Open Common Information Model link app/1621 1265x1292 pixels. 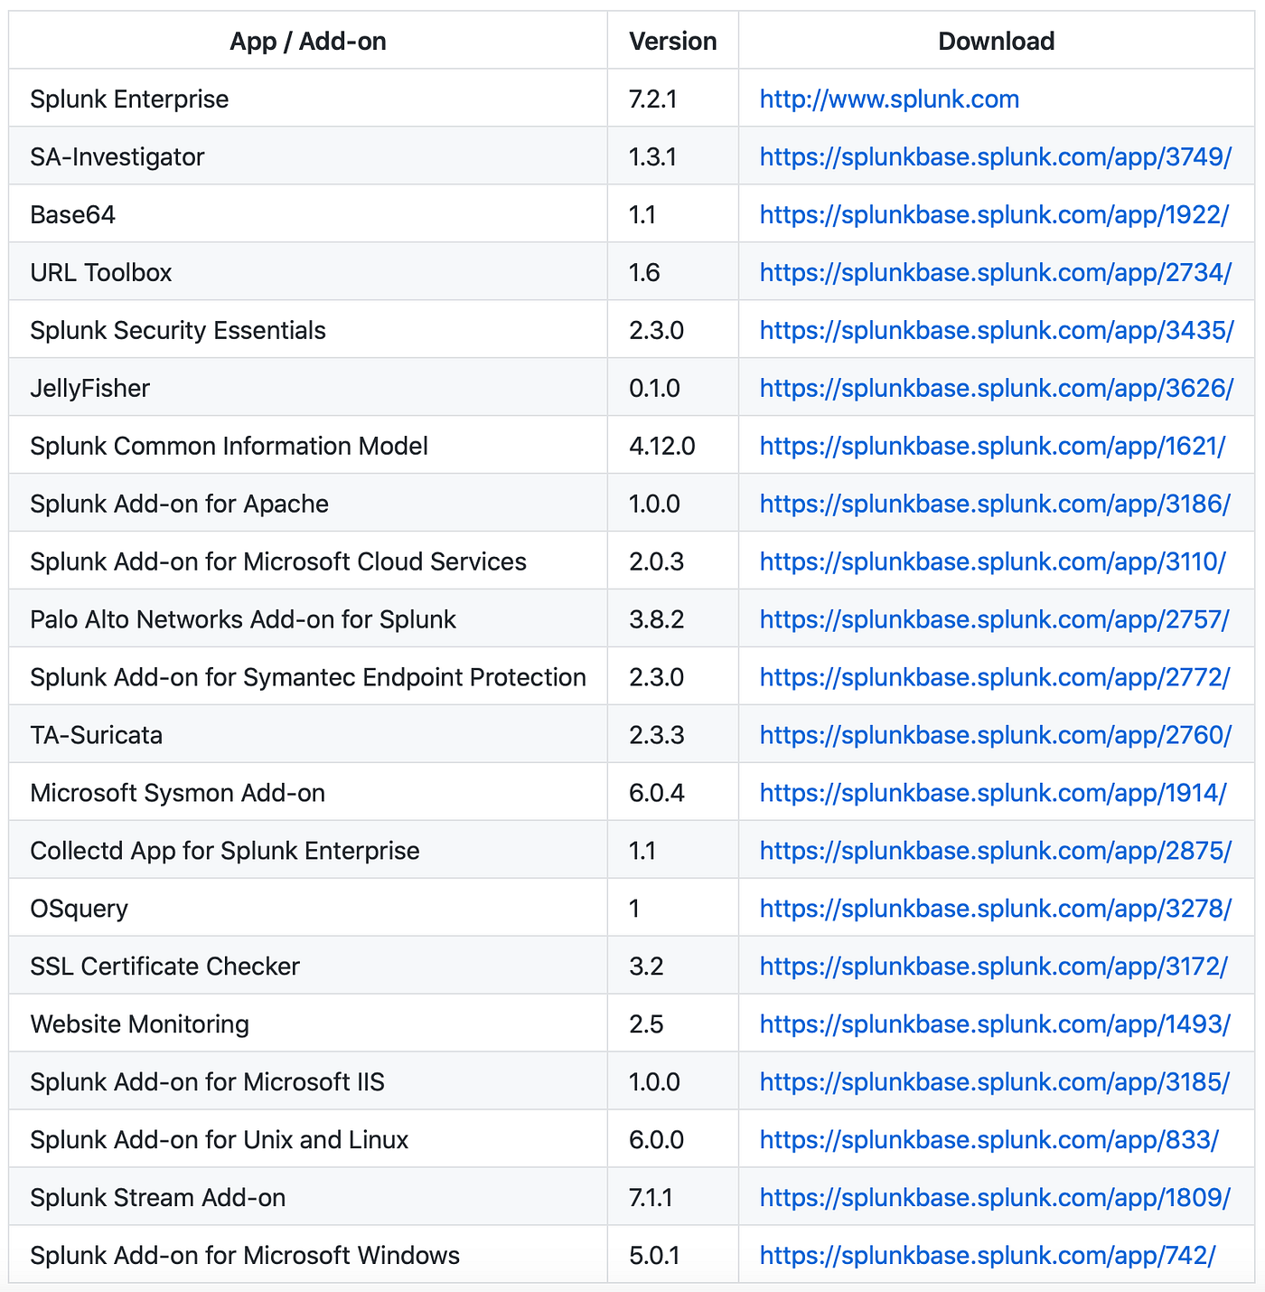(993, 446)
